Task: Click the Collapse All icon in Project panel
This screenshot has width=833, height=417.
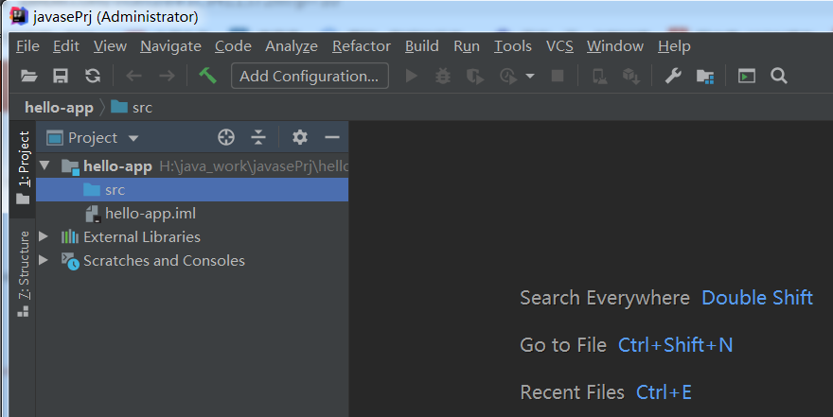Action: [x=258, y=138]
